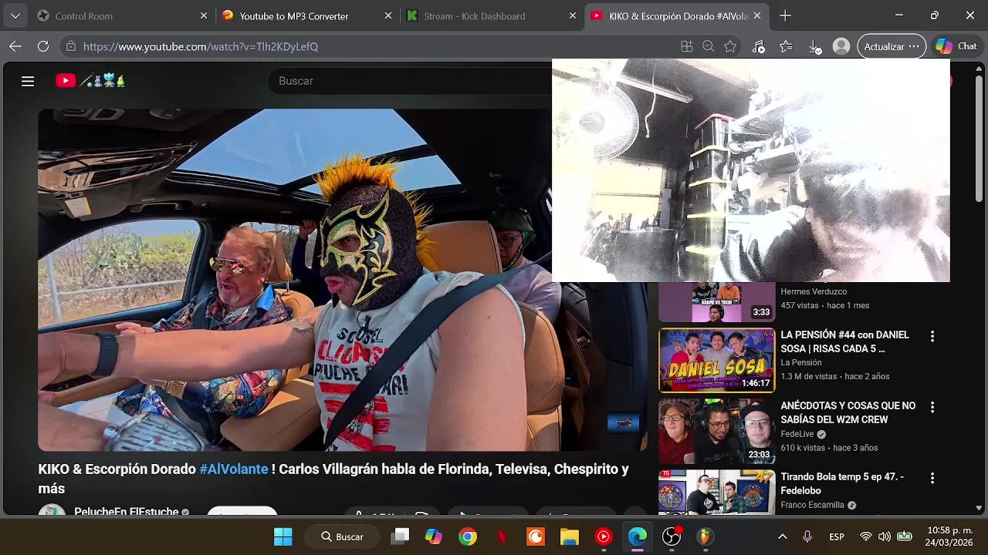Image resolution: width=988 pixels, height=555 pixels.
Task: Open the Tirando Bola temp 5 thumbnail
Action: (x=716, y=492)
